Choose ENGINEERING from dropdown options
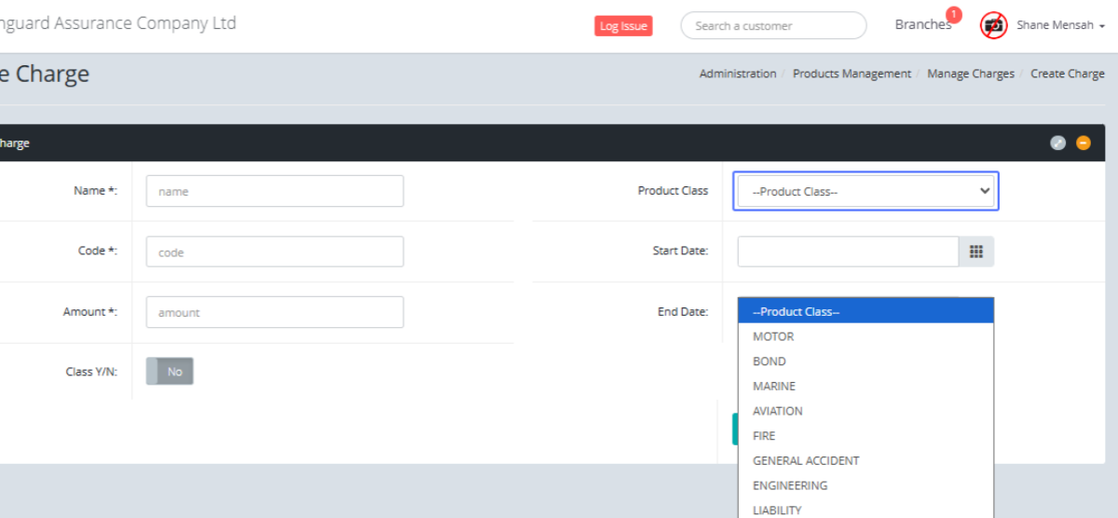This screenshot has height=518, width=1118. tap(790, 485)
